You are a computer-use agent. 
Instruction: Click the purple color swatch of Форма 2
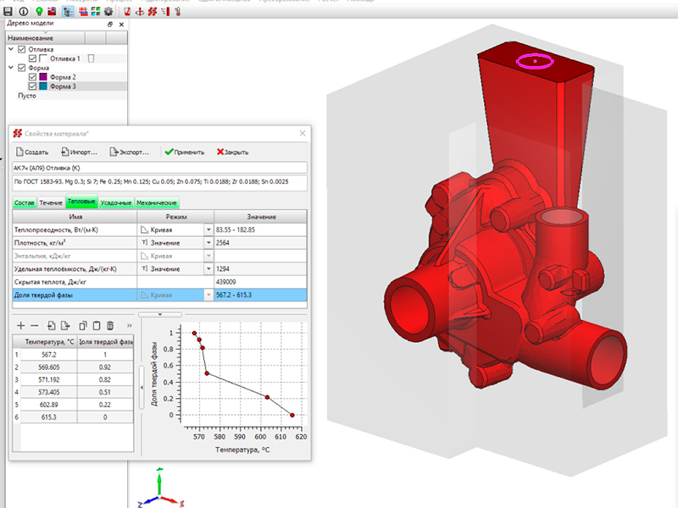coord(43,77)
